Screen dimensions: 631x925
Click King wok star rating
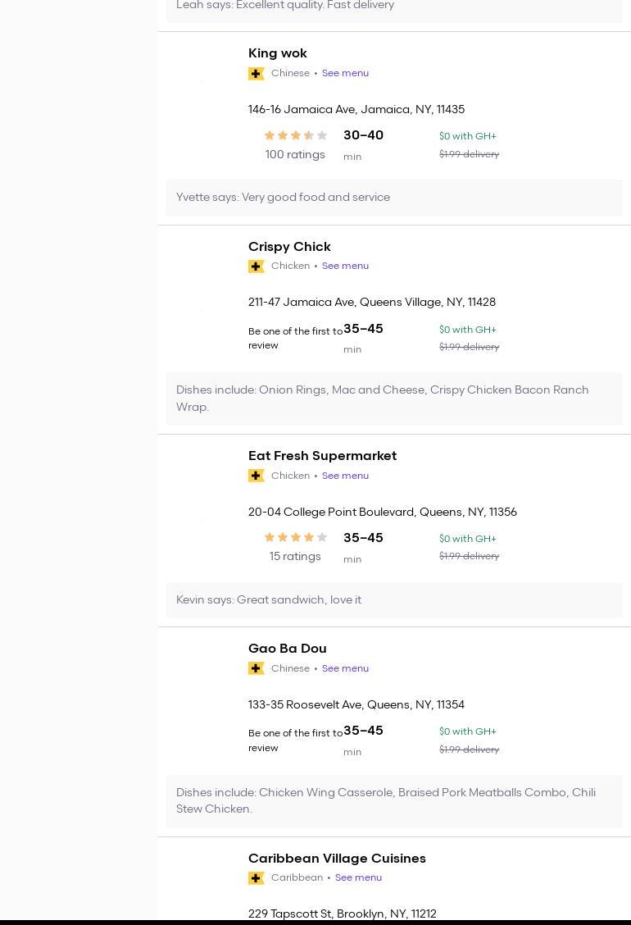295,136
